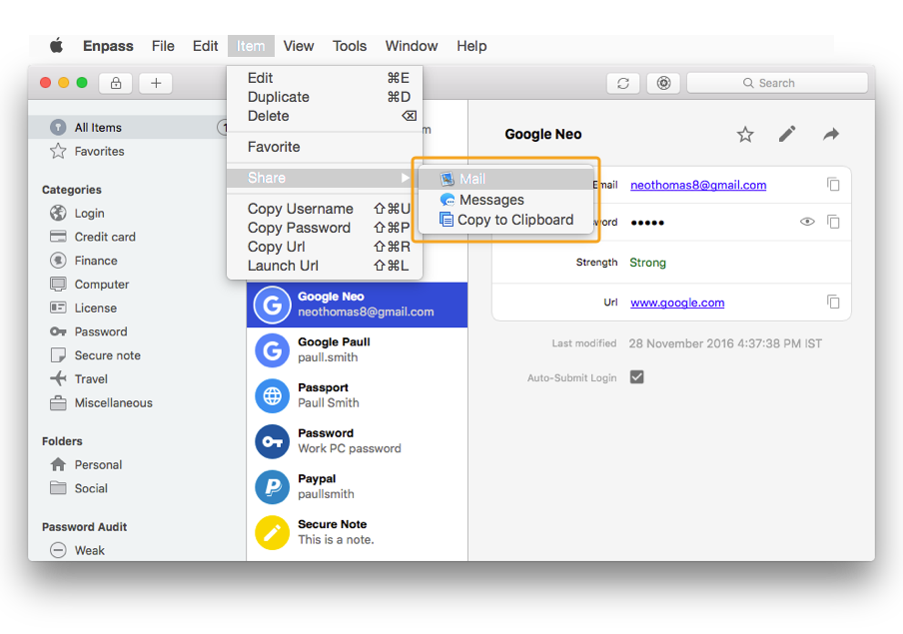
Task: Toggle Google Neo as favorite with the star
Action: pos(745,134)
